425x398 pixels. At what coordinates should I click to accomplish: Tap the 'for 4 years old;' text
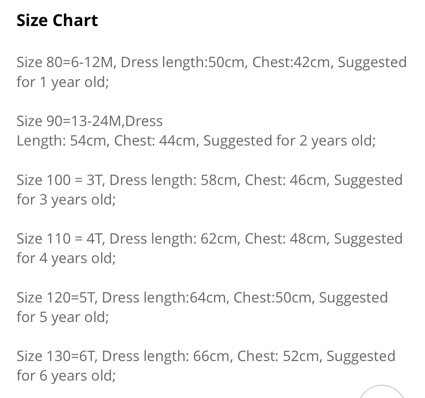tap(66, 258)
